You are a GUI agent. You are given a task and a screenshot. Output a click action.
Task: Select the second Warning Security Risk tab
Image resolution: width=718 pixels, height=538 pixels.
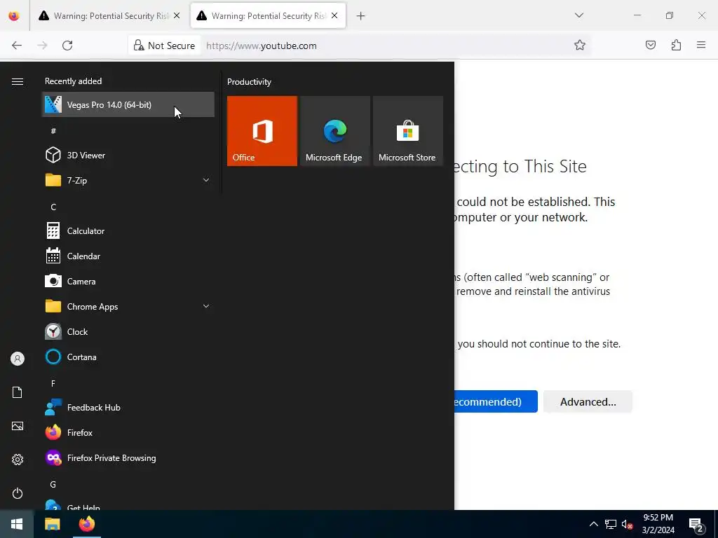click(268, 16)
